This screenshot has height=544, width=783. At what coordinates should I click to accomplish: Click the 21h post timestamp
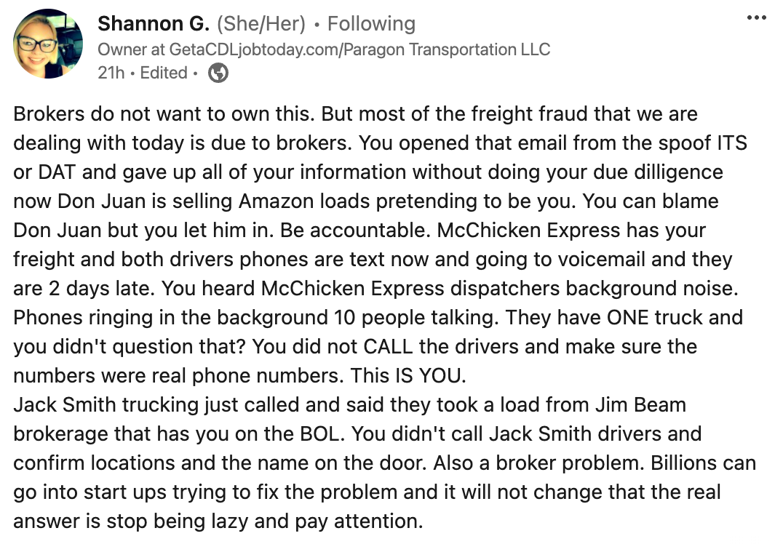111,73
